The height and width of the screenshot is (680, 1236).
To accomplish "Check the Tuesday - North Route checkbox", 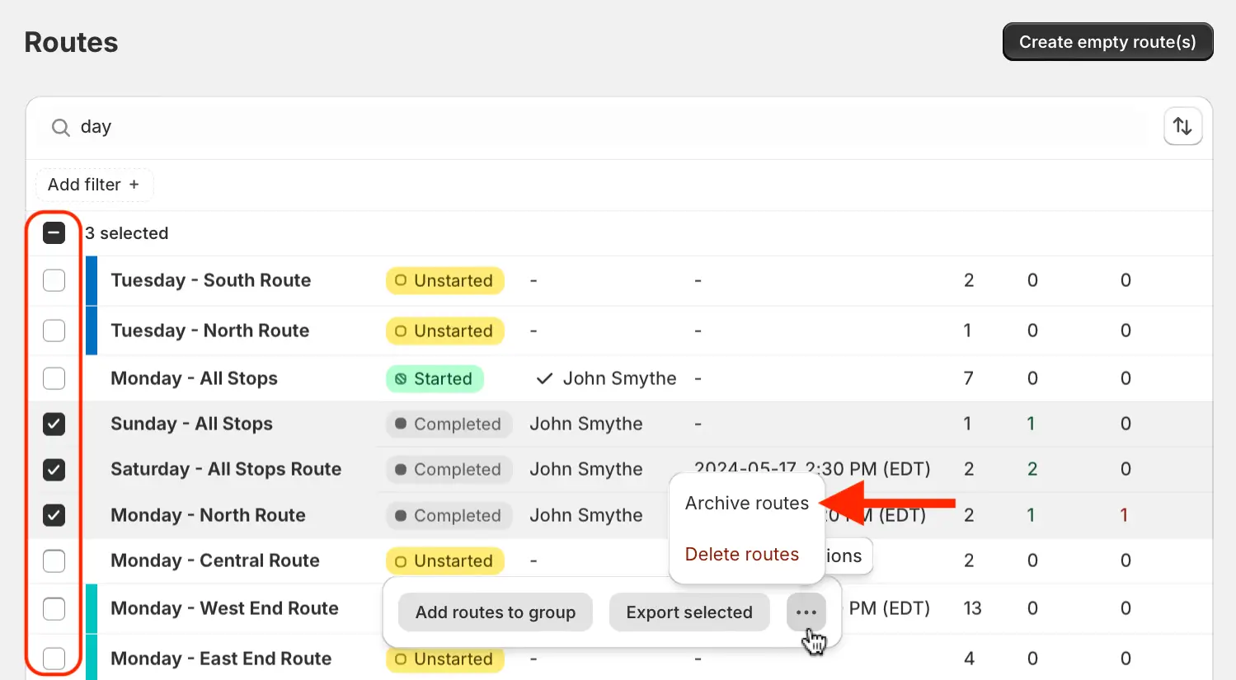I will coord(54,331).
